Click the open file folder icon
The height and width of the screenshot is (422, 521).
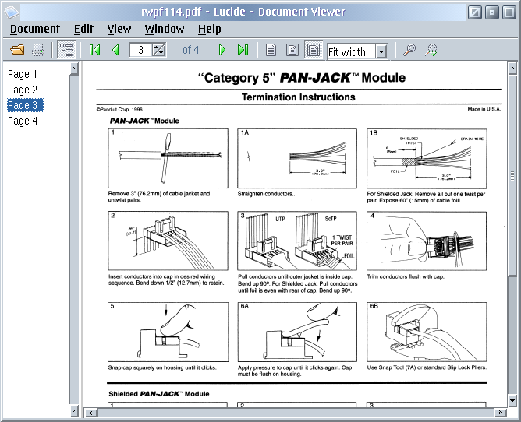pos(17,51)
